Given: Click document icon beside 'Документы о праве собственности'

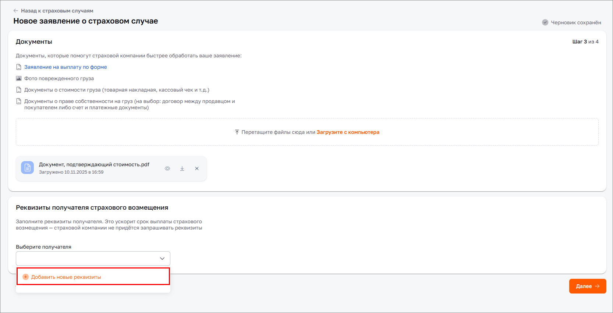Looking at the screenshot, I should point(19,101).
